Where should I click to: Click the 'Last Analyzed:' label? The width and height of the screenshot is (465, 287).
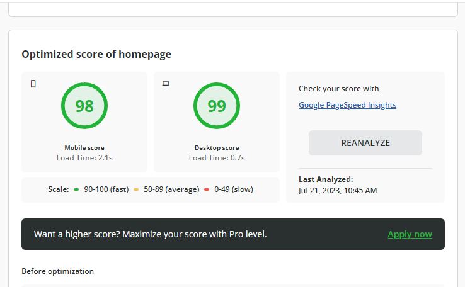click(x=326, y=179)
